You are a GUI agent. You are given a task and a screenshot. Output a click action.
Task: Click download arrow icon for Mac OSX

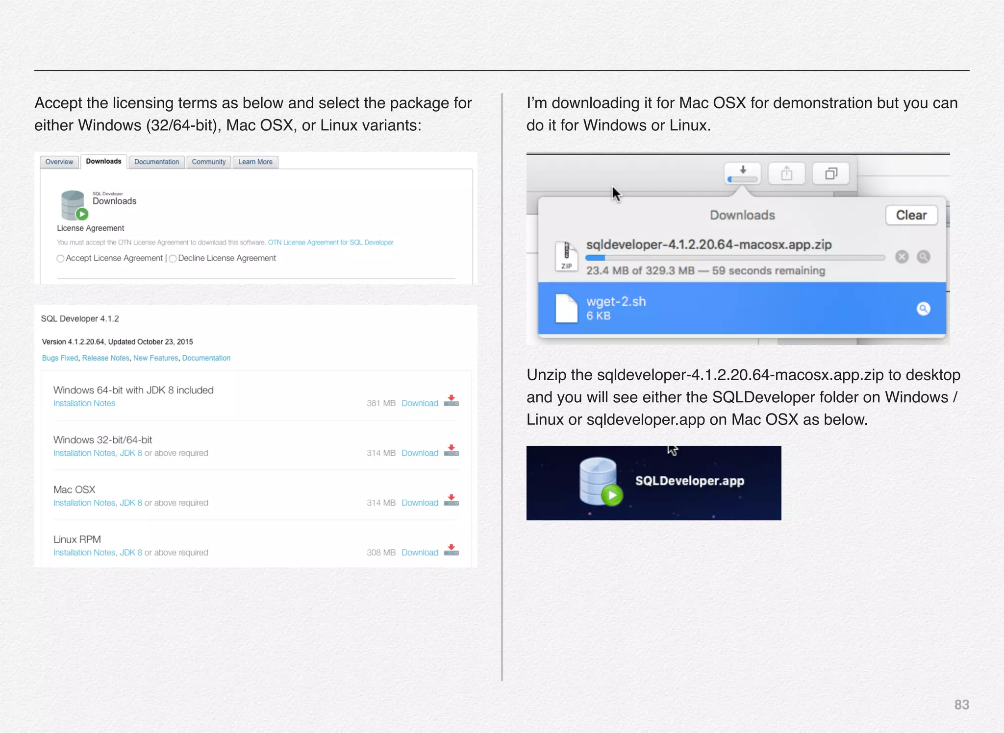[x=451, y=500]
